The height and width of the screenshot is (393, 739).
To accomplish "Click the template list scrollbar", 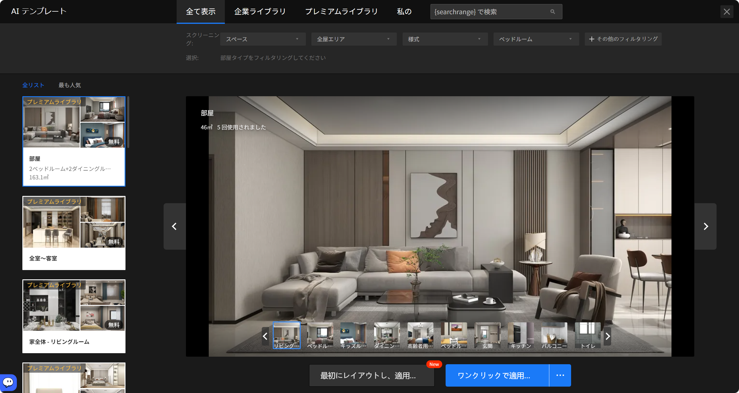I will pyautogui.click(x=128, y=122).
